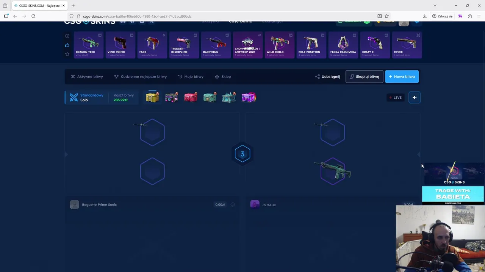
Task: Select the magenta case in battle lineup
Action: [x=249, y=97]
